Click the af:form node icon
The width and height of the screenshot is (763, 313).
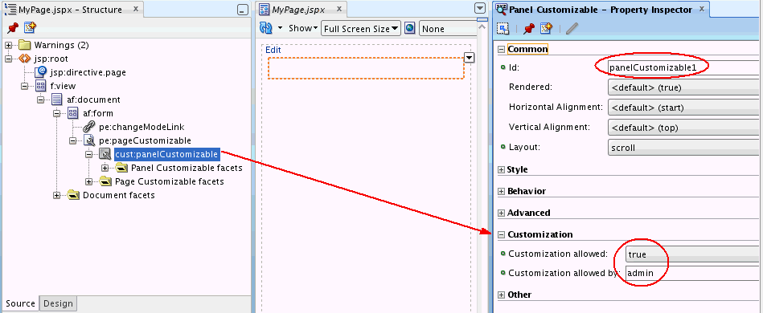point(73,113)
